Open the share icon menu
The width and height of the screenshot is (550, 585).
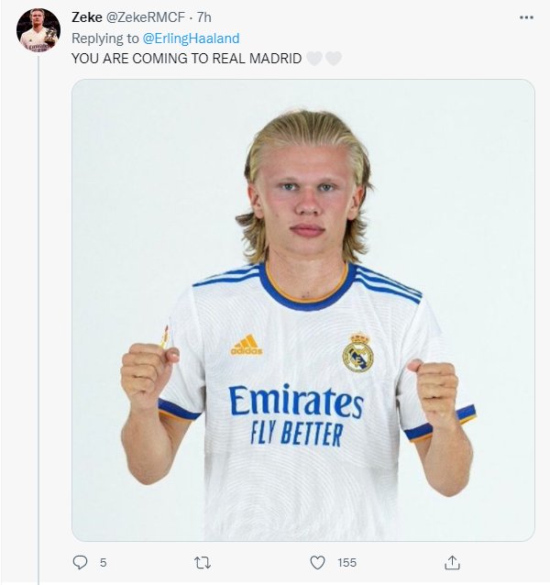click(x=451, y=561)
